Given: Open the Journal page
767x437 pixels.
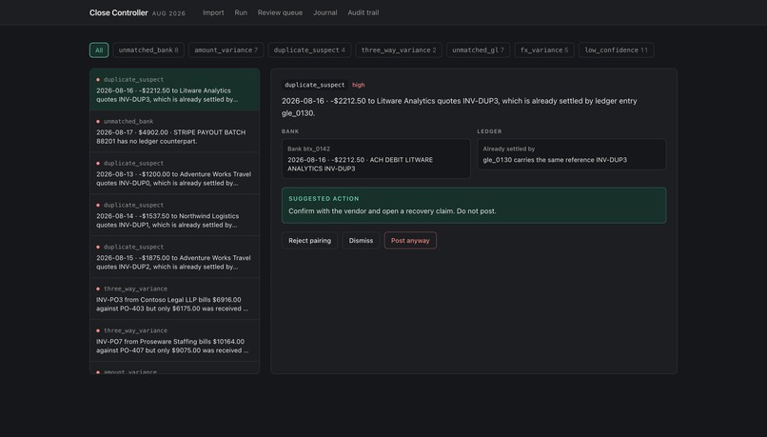Looking at the screenshot, I should [324, 12].
